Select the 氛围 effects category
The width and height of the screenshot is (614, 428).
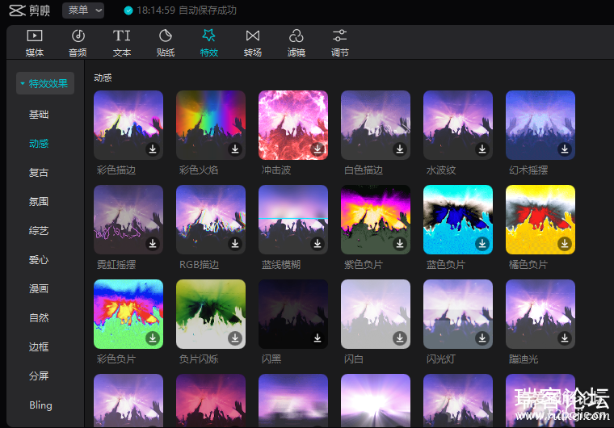[x=39, y=202]
